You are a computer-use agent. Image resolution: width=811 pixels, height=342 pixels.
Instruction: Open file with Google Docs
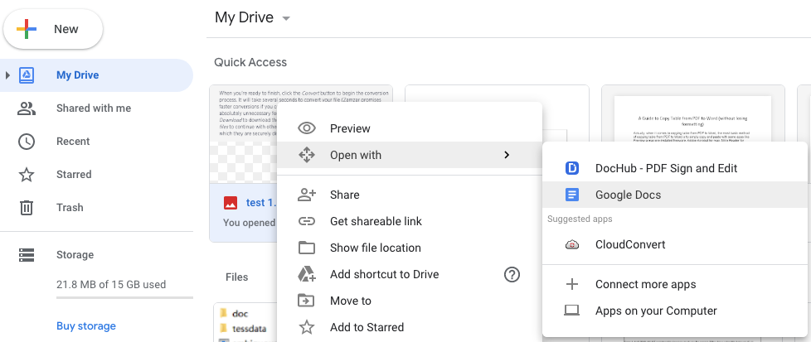(x=675, y=195)
